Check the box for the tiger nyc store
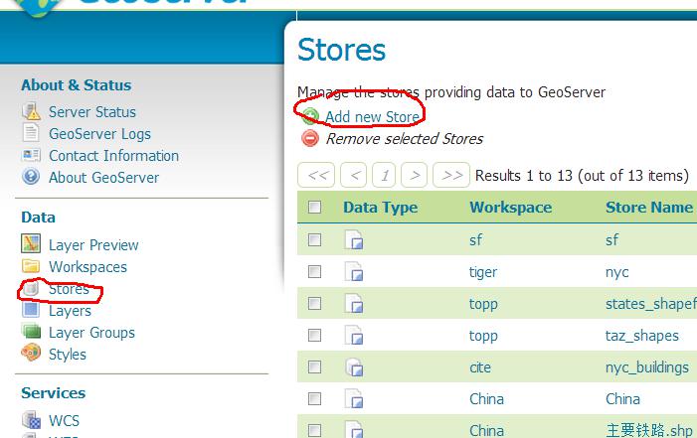Viewport: 697px width, 438px height. pyautogui.click(x=315, y=271)
